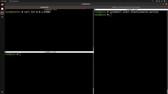The image size is (168, 94).
Task: Switch to the root@debelk tab
Action: click(x=45, y=7)
